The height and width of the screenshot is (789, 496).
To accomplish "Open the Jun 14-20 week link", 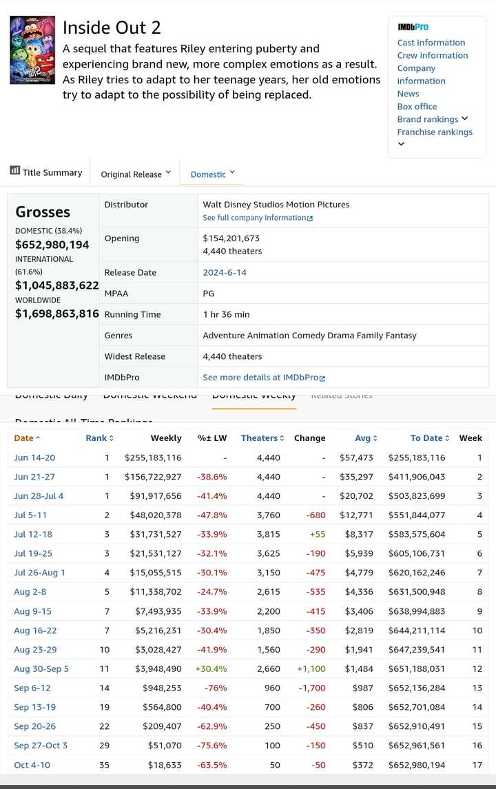I will click(x=34, y=458).
